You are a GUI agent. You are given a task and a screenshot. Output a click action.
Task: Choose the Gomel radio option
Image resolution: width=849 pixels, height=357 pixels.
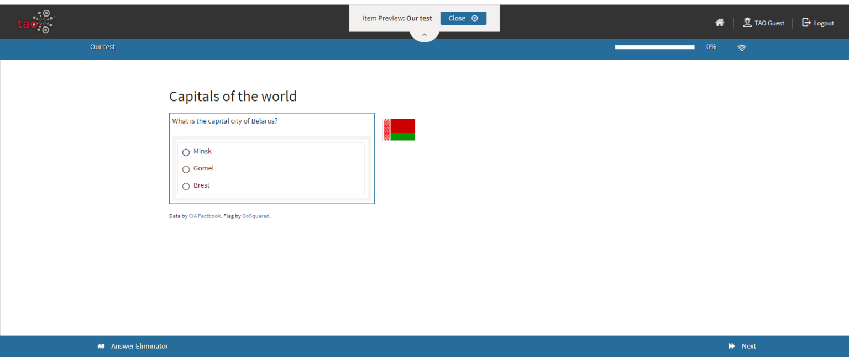186,169
